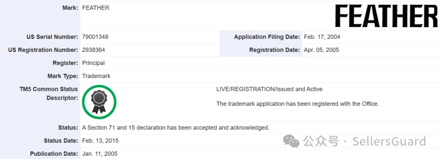Select the Jan. 11, 2005 publication date
The image size is (440, 159).
coord(100,154)
